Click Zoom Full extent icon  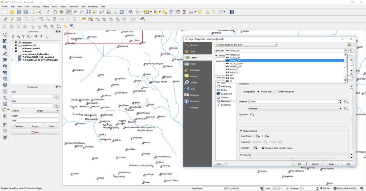88,12
